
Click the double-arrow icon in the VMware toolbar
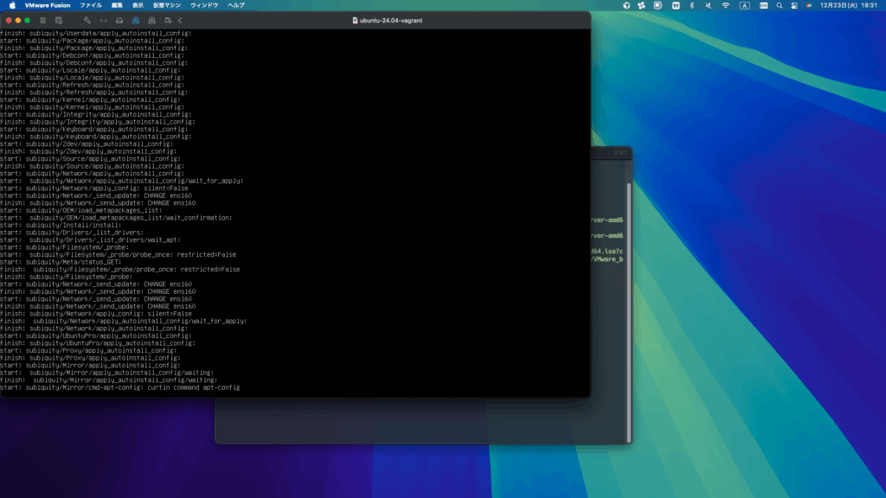click(104, 19)
